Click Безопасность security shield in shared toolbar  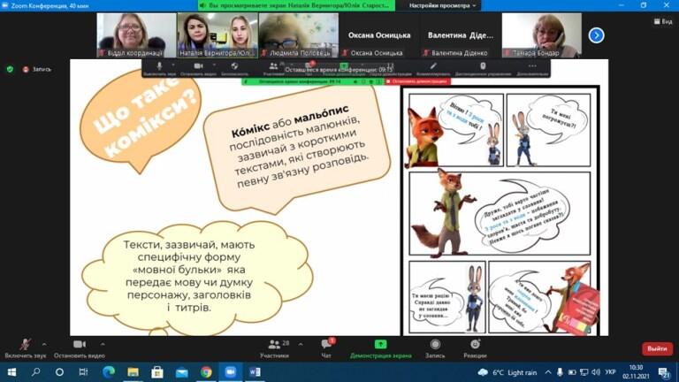tap(234, 66)
